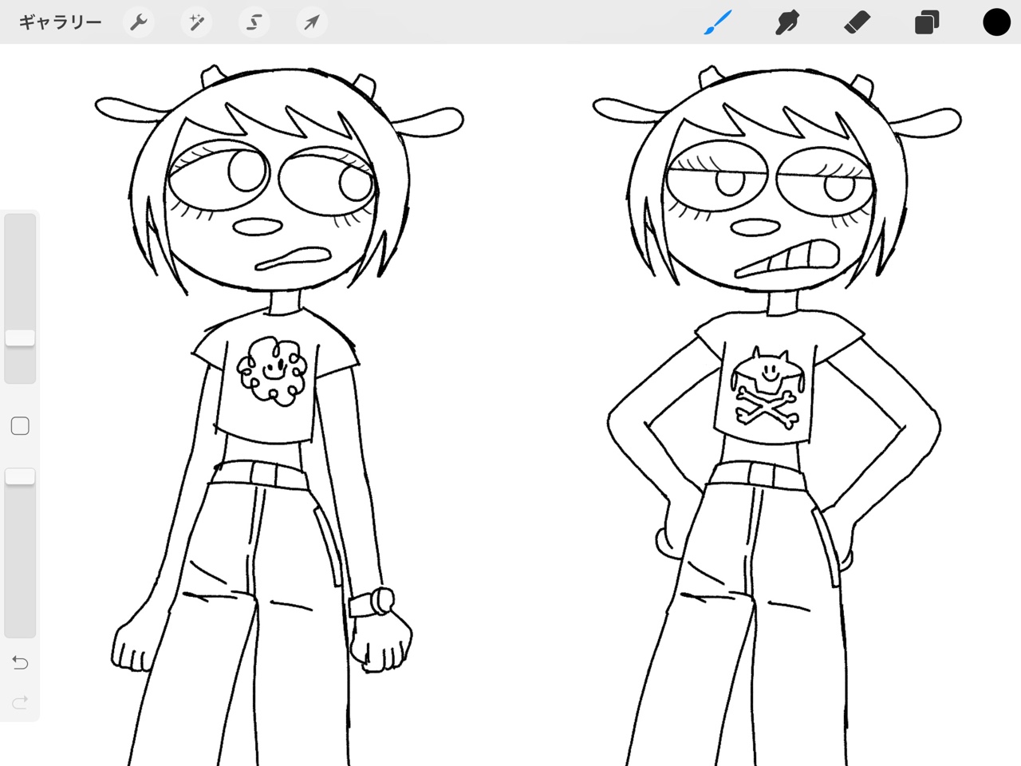Open the Adjustments menu

point(196,22)
